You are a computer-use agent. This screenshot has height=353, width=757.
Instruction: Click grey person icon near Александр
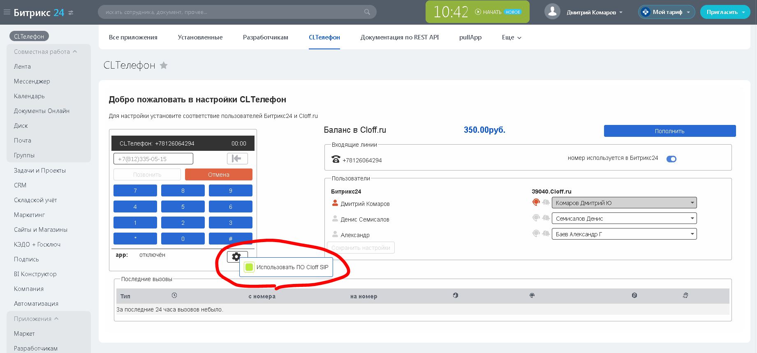(x=335, y=234)
